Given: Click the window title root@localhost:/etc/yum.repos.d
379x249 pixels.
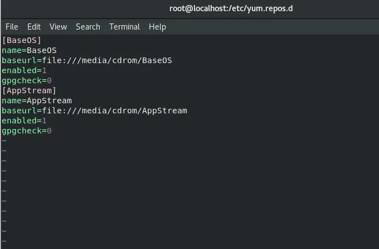Looking at the screenshot, I should click(x=231, y=8).
